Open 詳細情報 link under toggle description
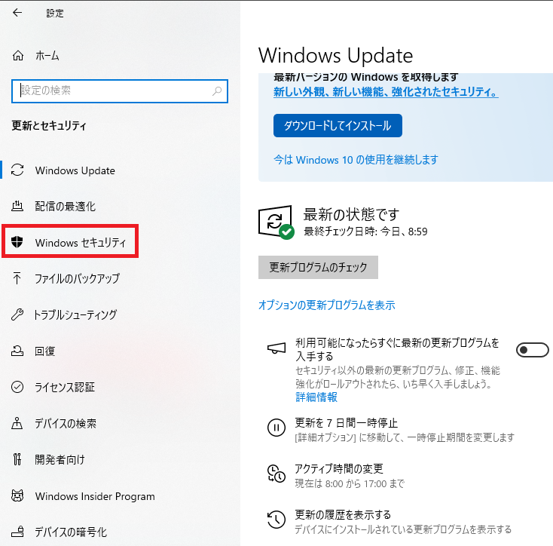The width and height of the screenshot is (553, 546). 316,397
